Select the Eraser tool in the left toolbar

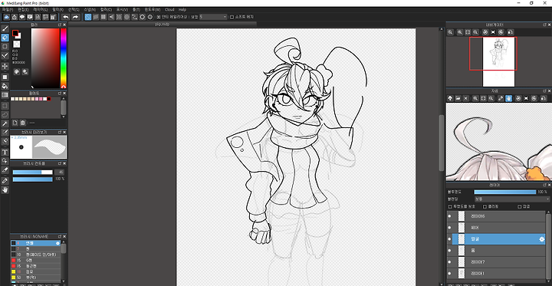[5, 38]
